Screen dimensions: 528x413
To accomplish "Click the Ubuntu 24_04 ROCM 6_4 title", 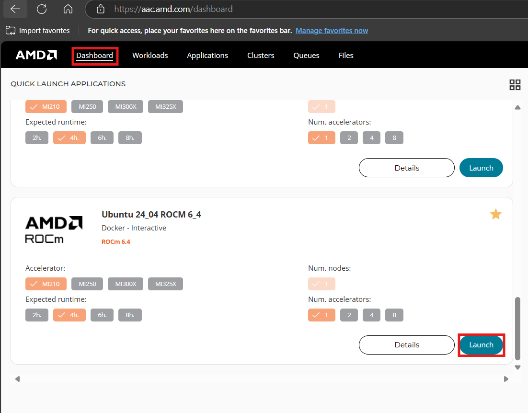I will [x=151, y=215].
